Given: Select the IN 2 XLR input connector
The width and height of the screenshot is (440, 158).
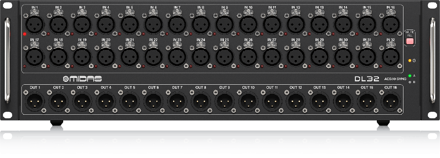Looking at the screenshot, I should coord(58,24).
